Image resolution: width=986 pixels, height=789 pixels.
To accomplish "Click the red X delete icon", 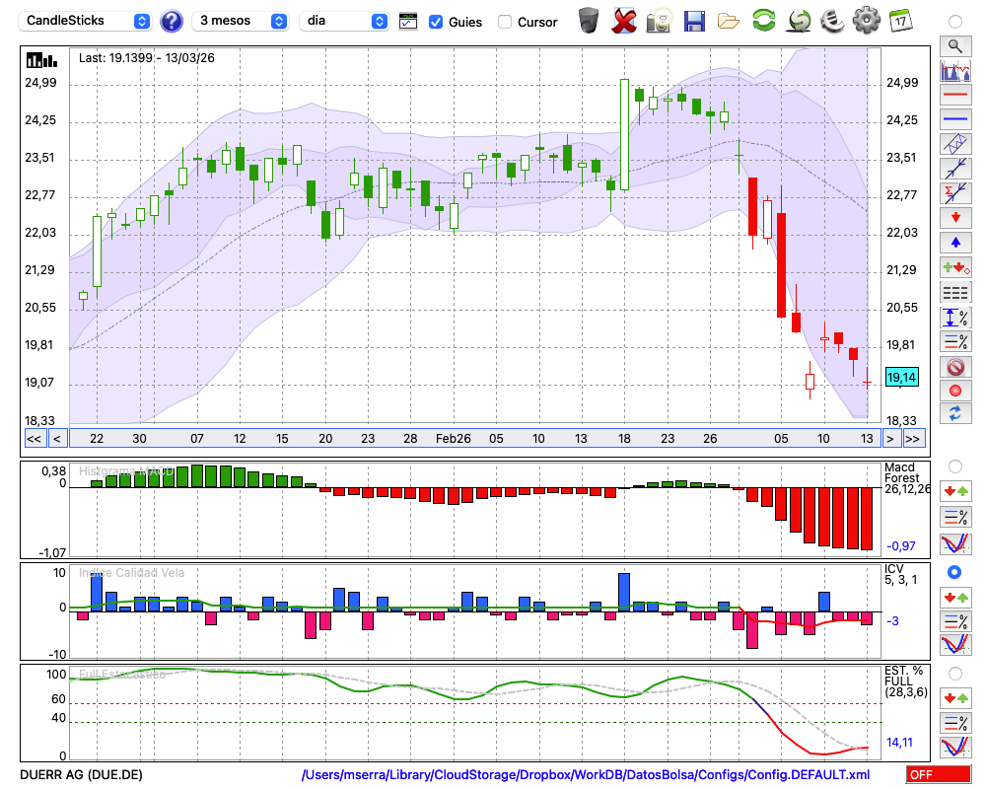I will point(623,21).
